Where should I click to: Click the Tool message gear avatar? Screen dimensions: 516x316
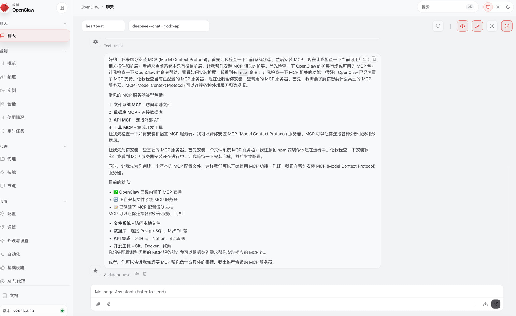[x=95, y=42]
